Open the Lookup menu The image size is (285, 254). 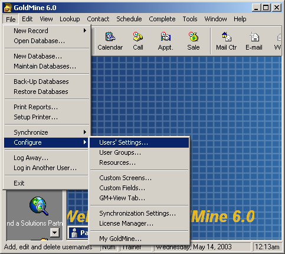(70, 19)
